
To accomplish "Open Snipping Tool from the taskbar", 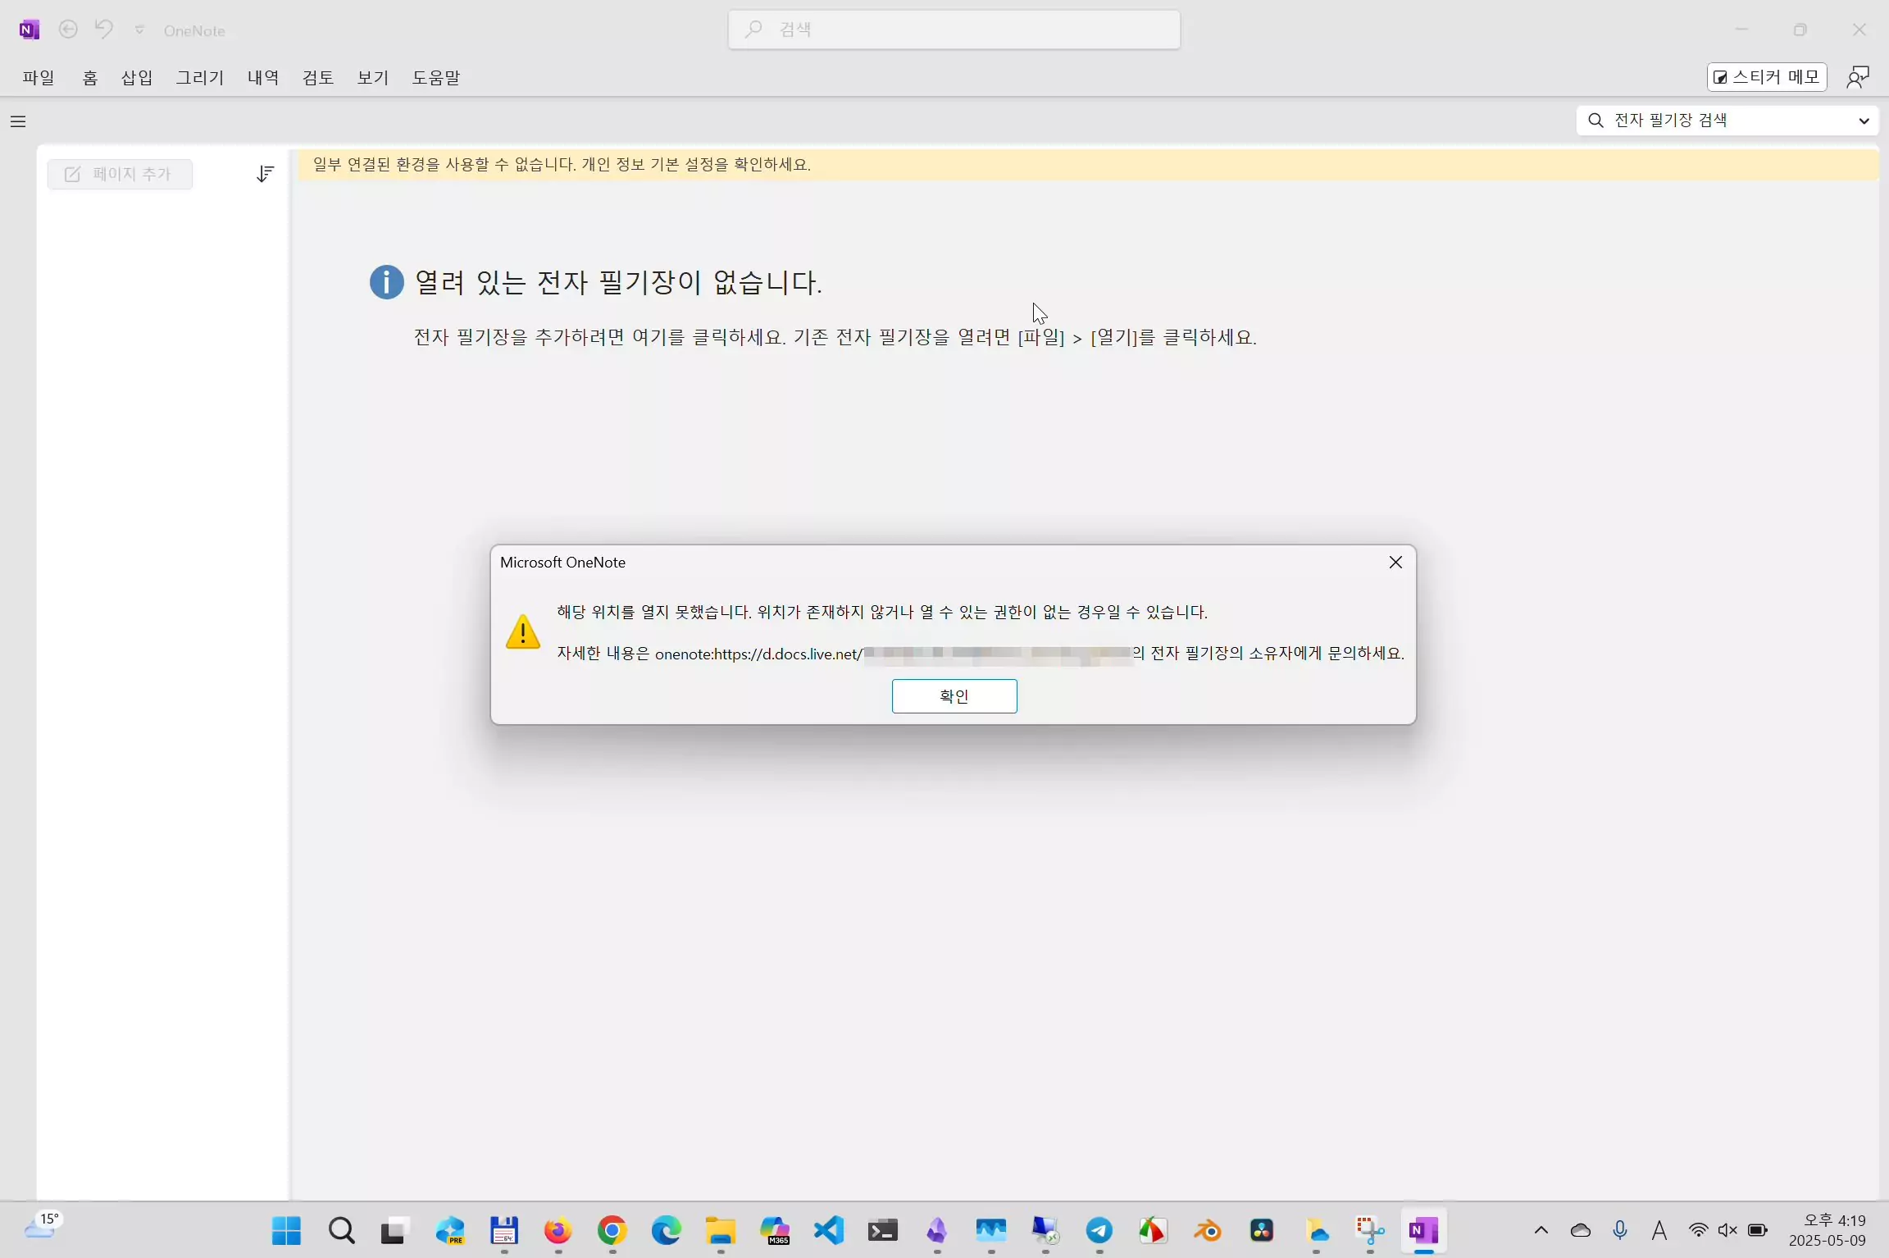I will click(1370, 1230).
